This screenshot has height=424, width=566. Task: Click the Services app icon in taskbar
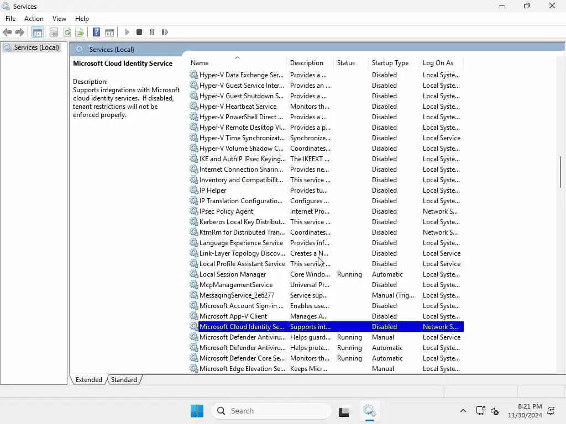click(x=370, y=411)
